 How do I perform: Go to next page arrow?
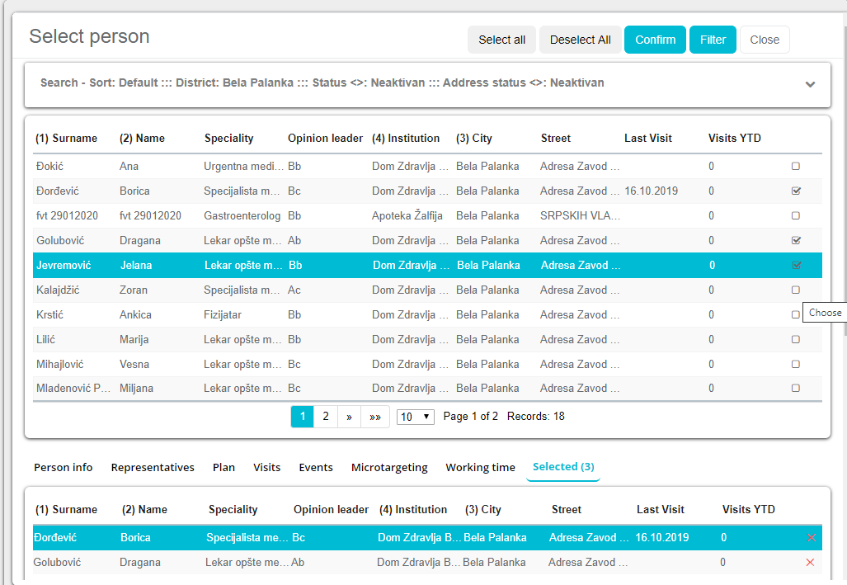coord(349,417)
